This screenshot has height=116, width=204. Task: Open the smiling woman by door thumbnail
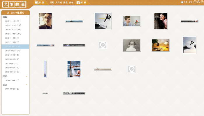pyautogui.click(x=160, y=21)
